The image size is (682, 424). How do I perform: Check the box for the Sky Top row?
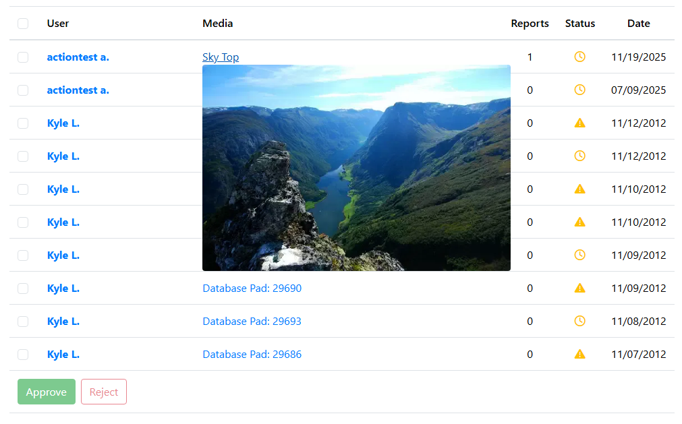(23, 57)
